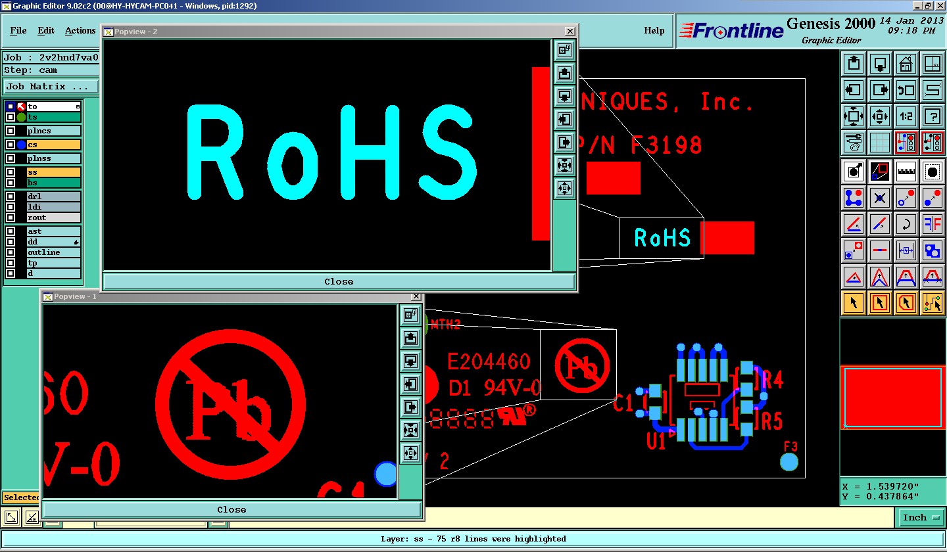Click the home view icon
The width and height of the screenshot is (947, 552).
click(x=906, y=64)
